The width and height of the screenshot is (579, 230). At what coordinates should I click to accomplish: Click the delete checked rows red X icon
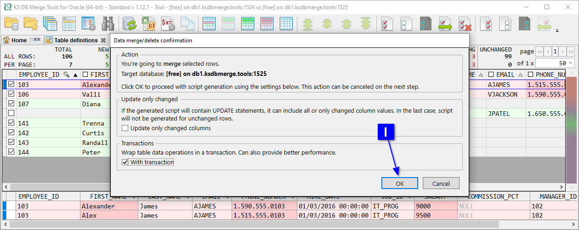coord(465,23)
